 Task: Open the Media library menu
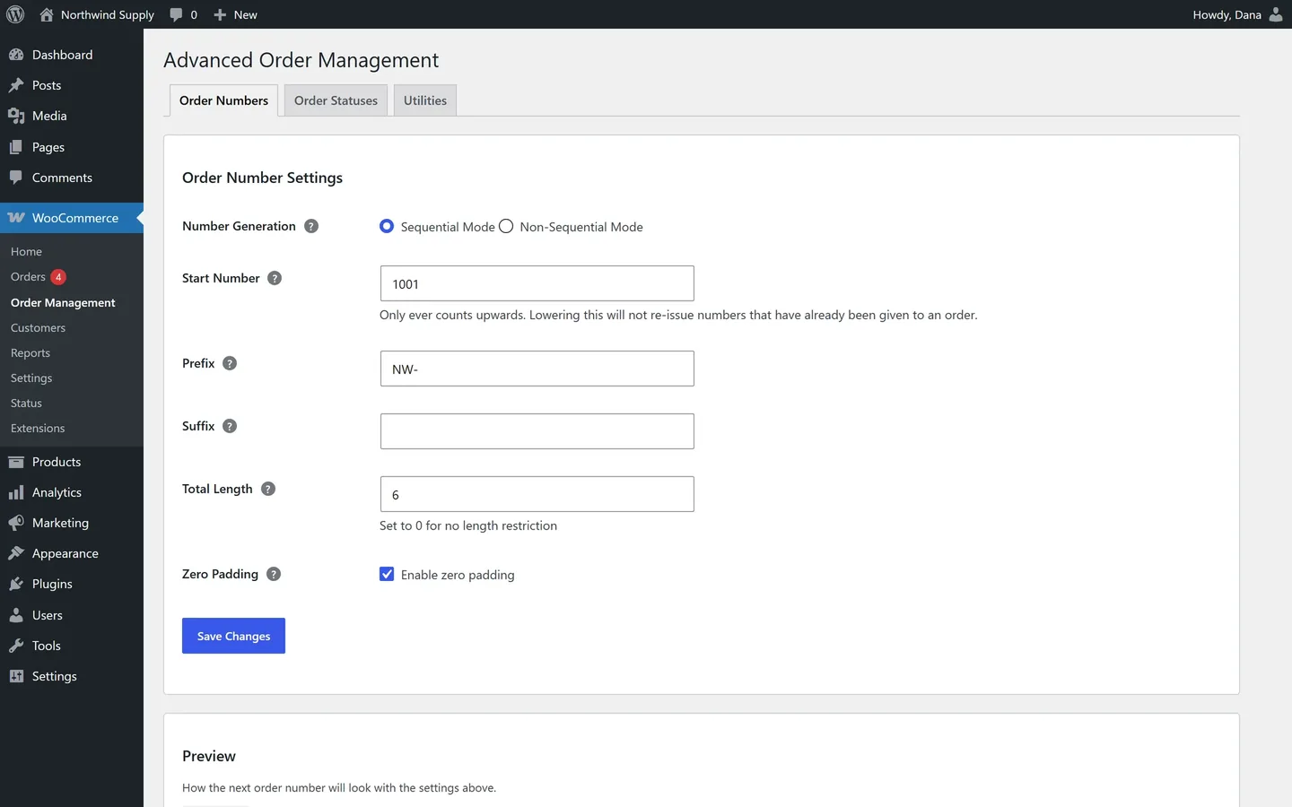point(72,116)
